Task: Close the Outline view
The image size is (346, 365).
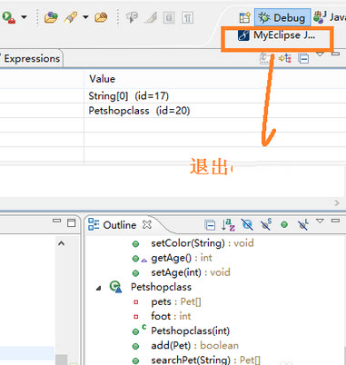Action: tap(147, 224)
